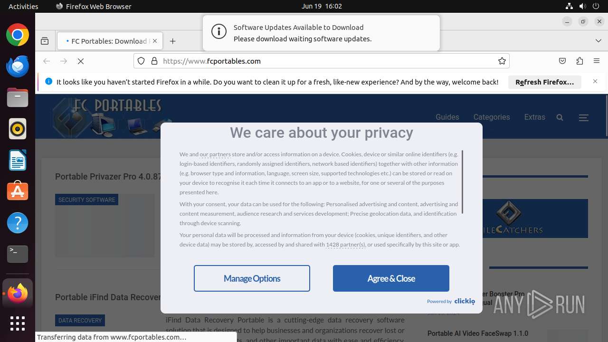Click the site search magnifier icon
The width and height of the screenshot is (608, 342).
pyautogui.click(x=560, y=117)
